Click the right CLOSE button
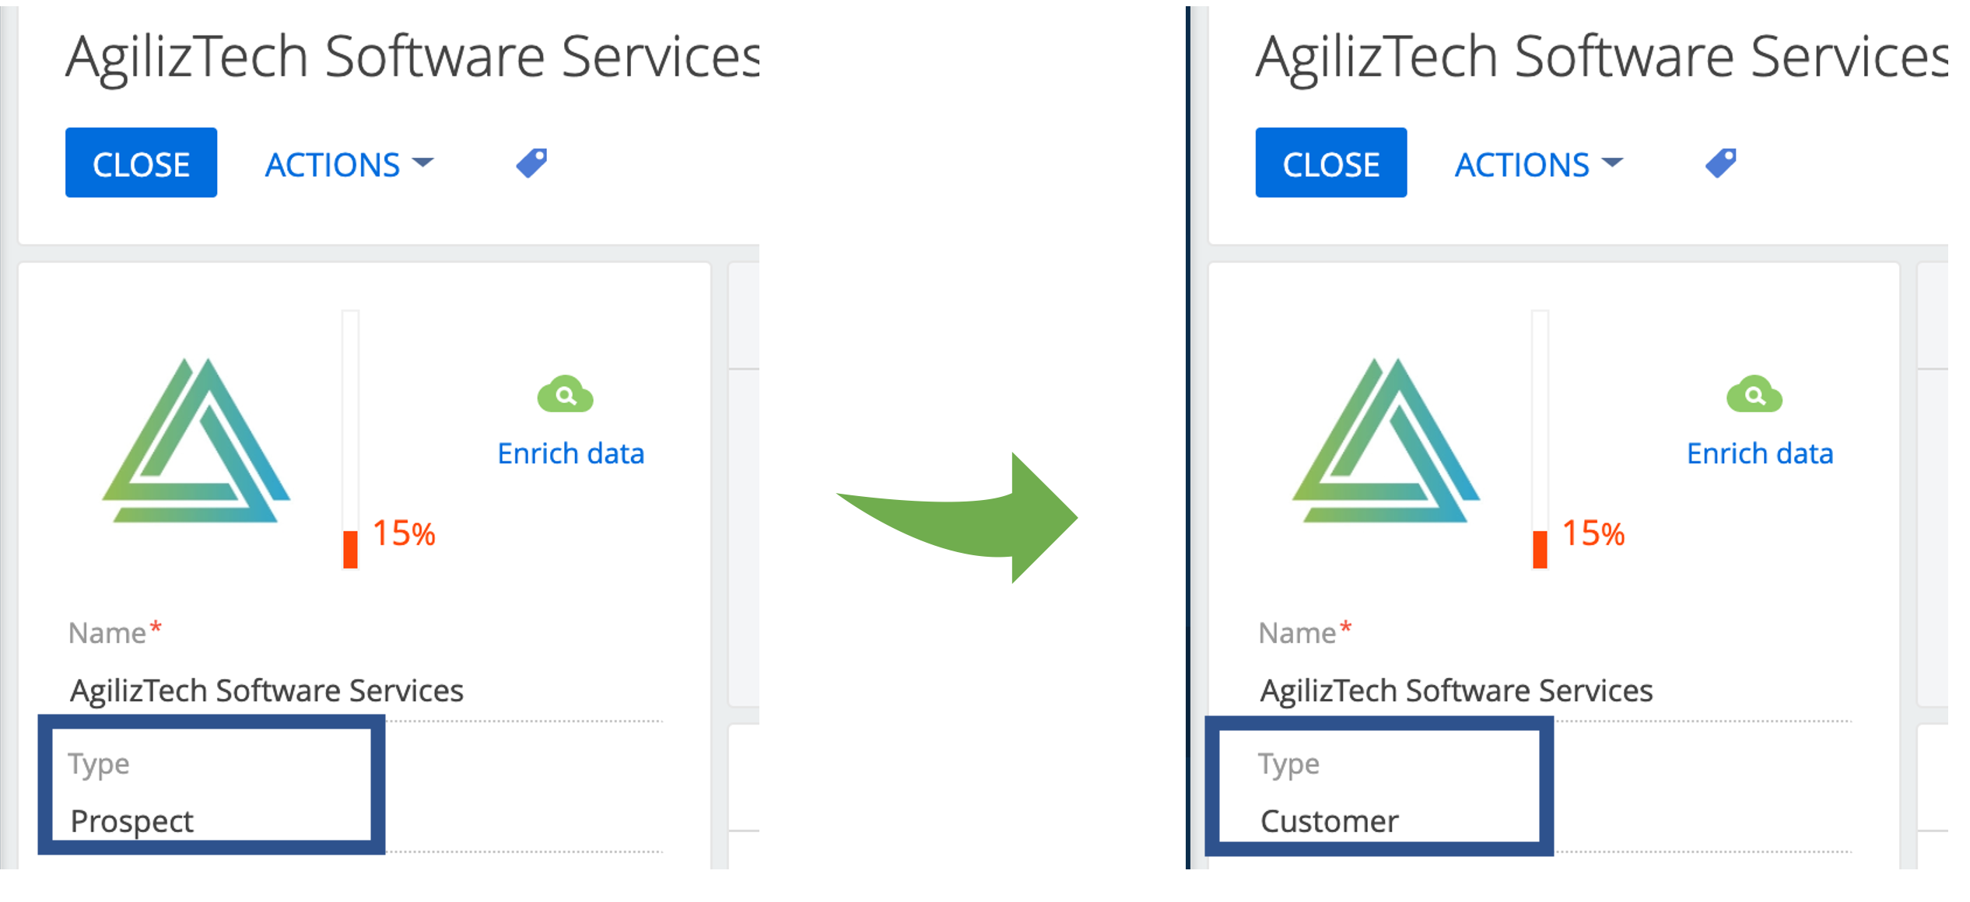1970x902 pixels. pyautogui.click(x=1330, y=163)
